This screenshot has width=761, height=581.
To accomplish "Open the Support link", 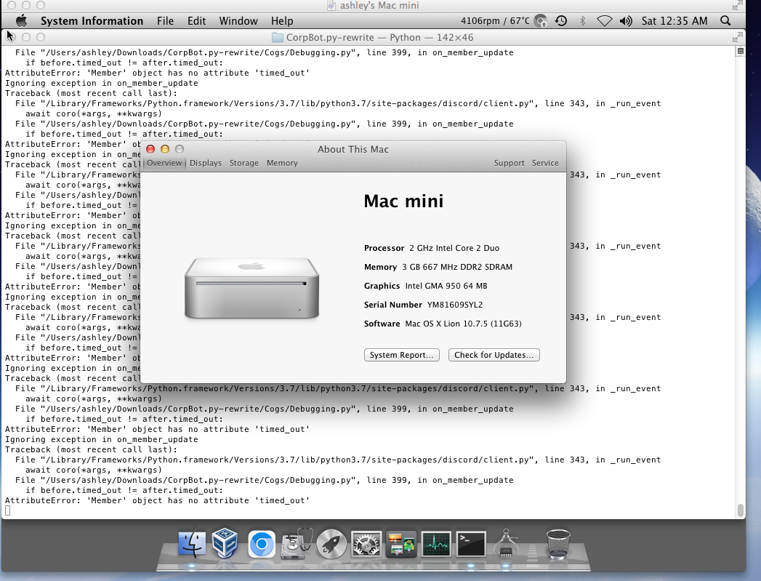I will [509, 163].
